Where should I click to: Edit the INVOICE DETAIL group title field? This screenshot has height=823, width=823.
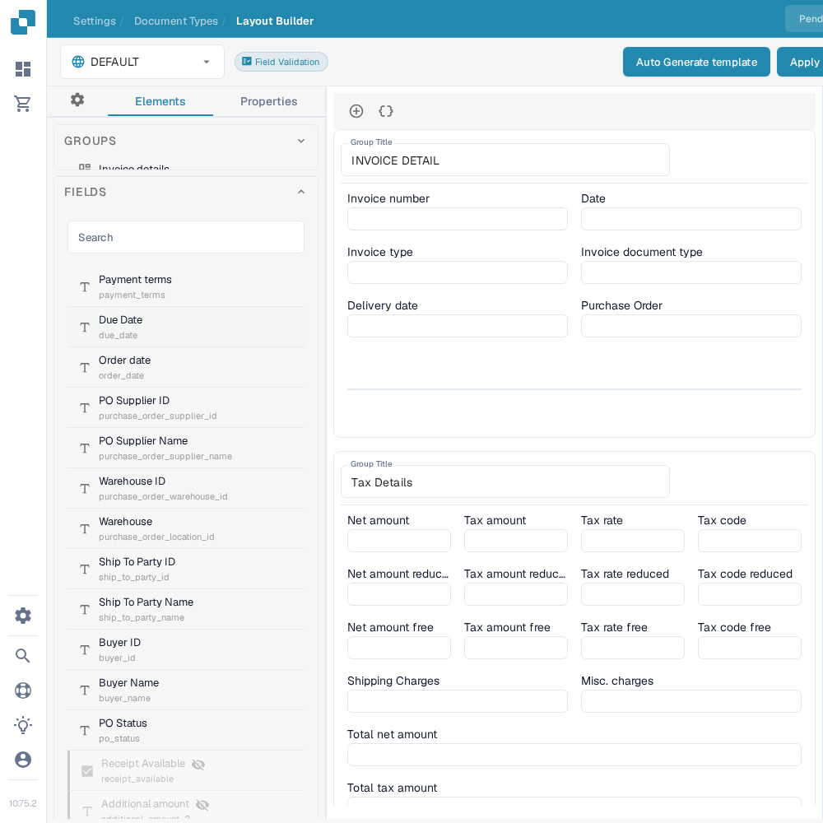tap(505, 160)
